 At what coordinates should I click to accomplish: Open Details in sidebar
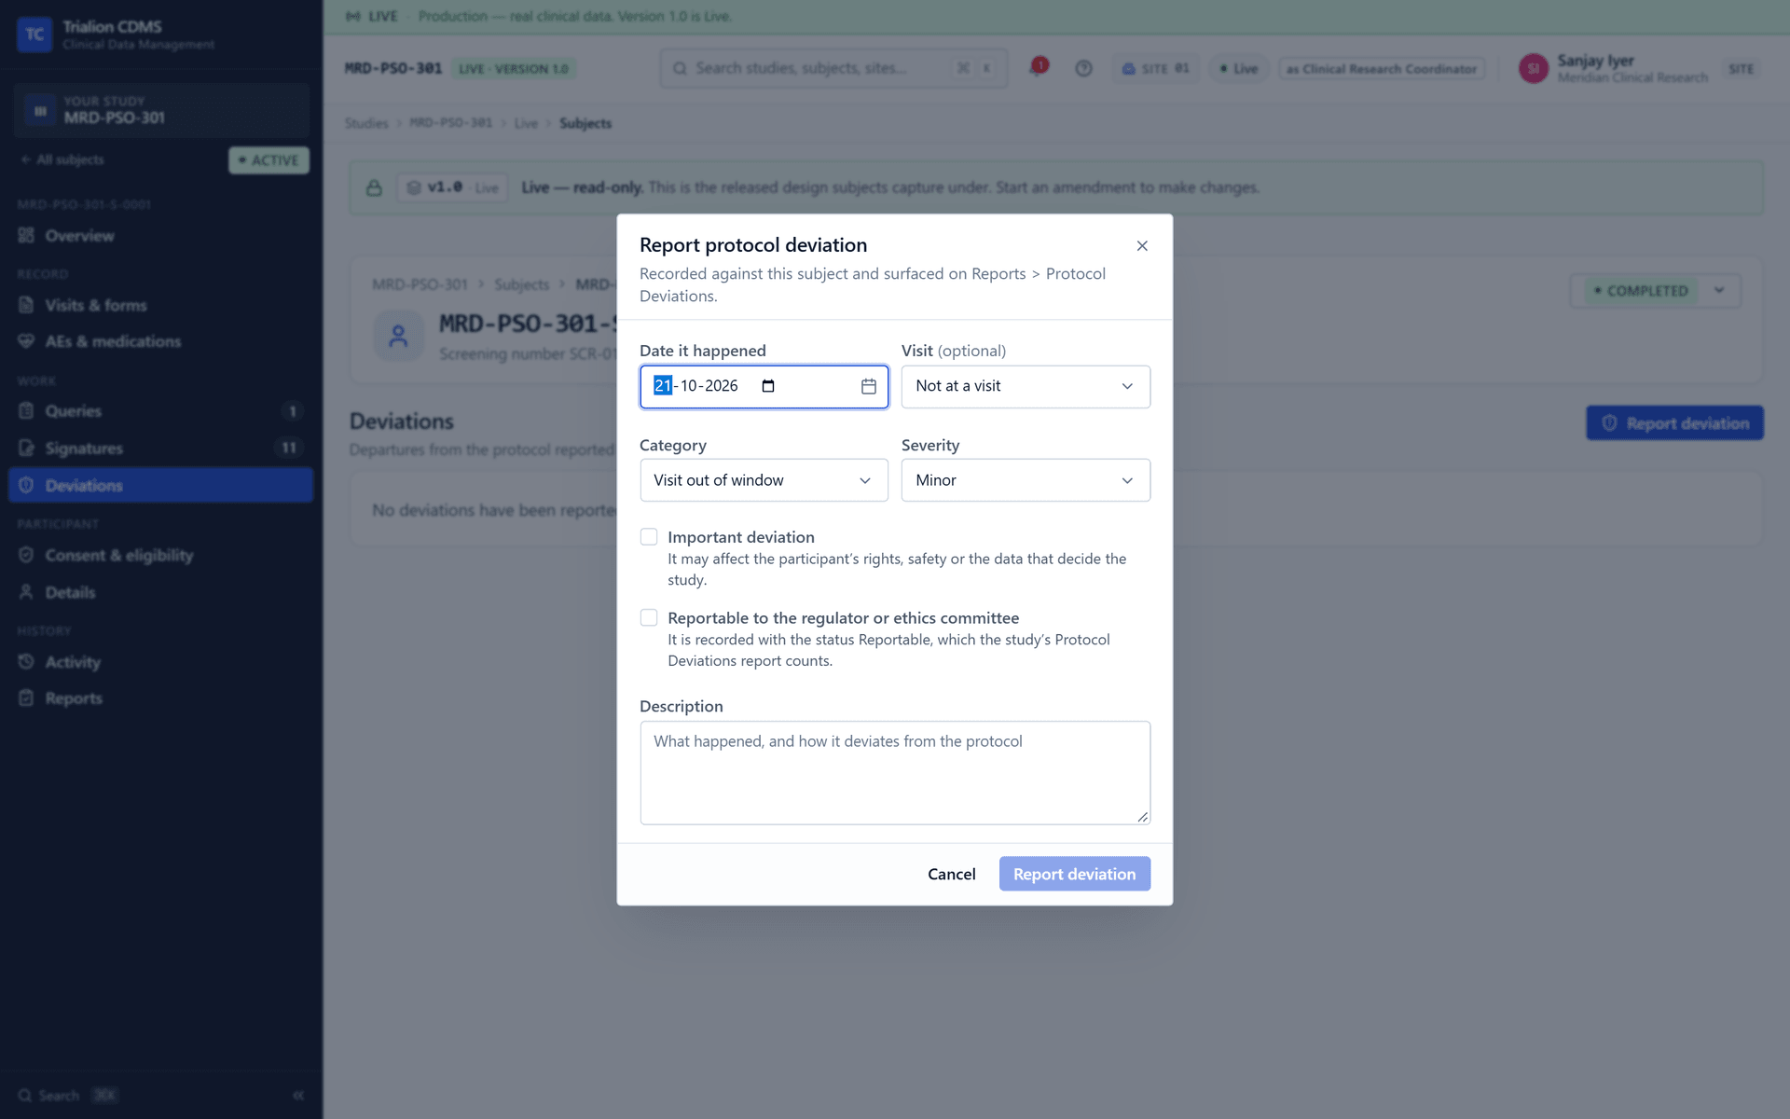click(x=160, y=592)
